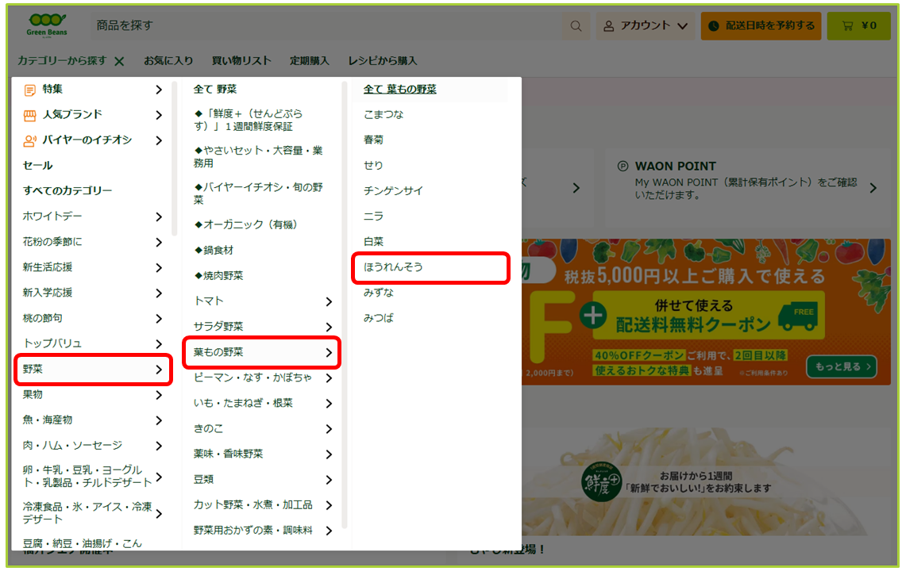Viewport: 902px width, 571px height.
Task: Click the search magnifier icon
Action: [x=576, y=26]
